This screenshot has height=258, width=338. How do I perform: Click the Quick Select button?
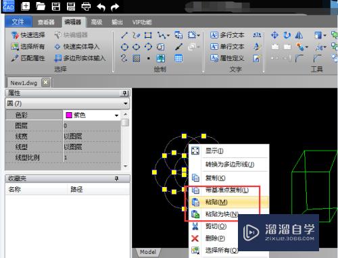pyautogui.click(x=28, y=35)
